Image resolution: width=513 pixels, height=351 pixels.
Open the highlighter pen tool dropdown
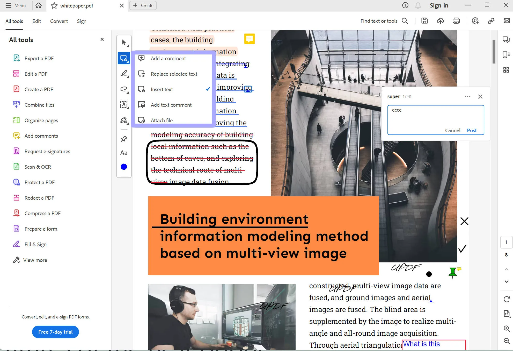(124, 74)
